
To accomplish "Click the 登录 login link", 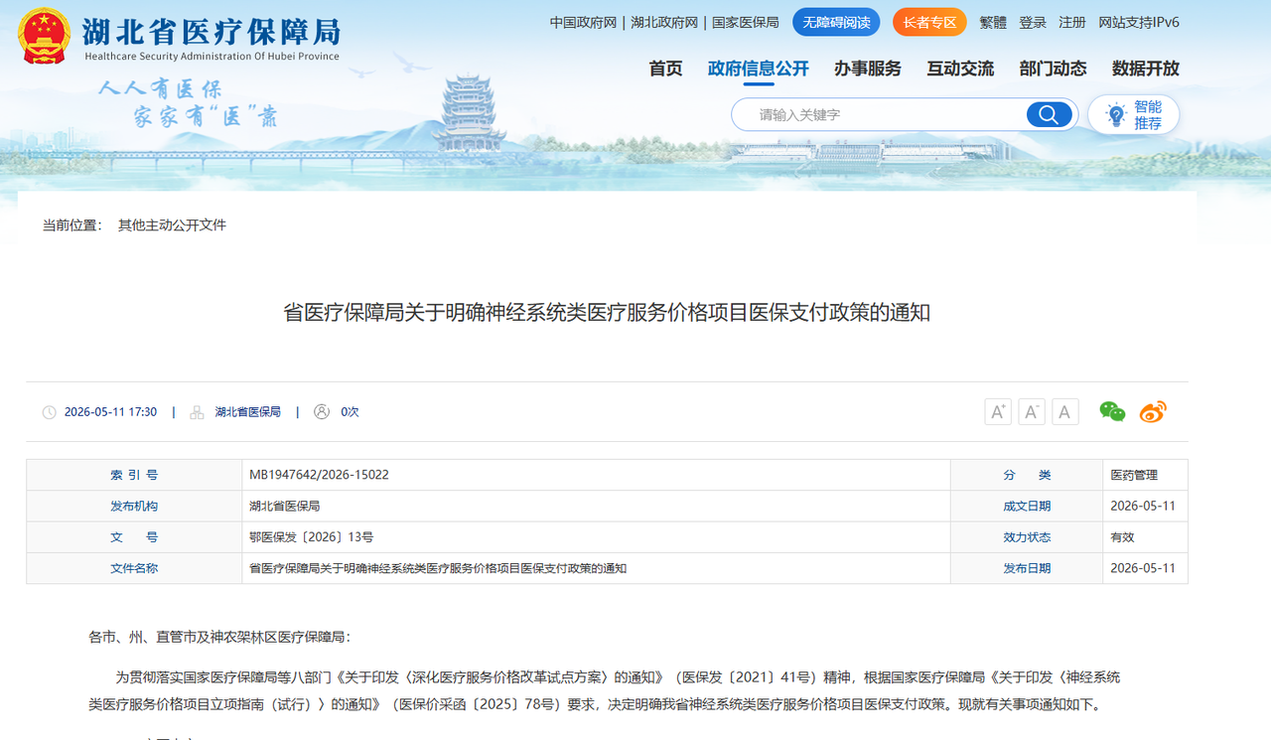I will (1033, 22).
